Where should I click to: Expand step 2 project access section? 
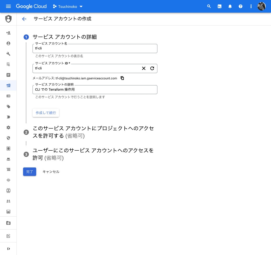pyautogui.click(x=93, y=132)
